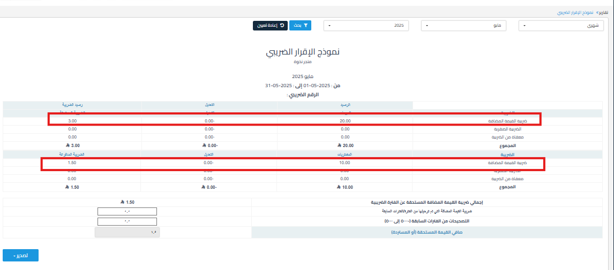Click the تقارير breadcrumb item
Image resolution: width=614 pixels, height=270 pixels.
[603, 12]
